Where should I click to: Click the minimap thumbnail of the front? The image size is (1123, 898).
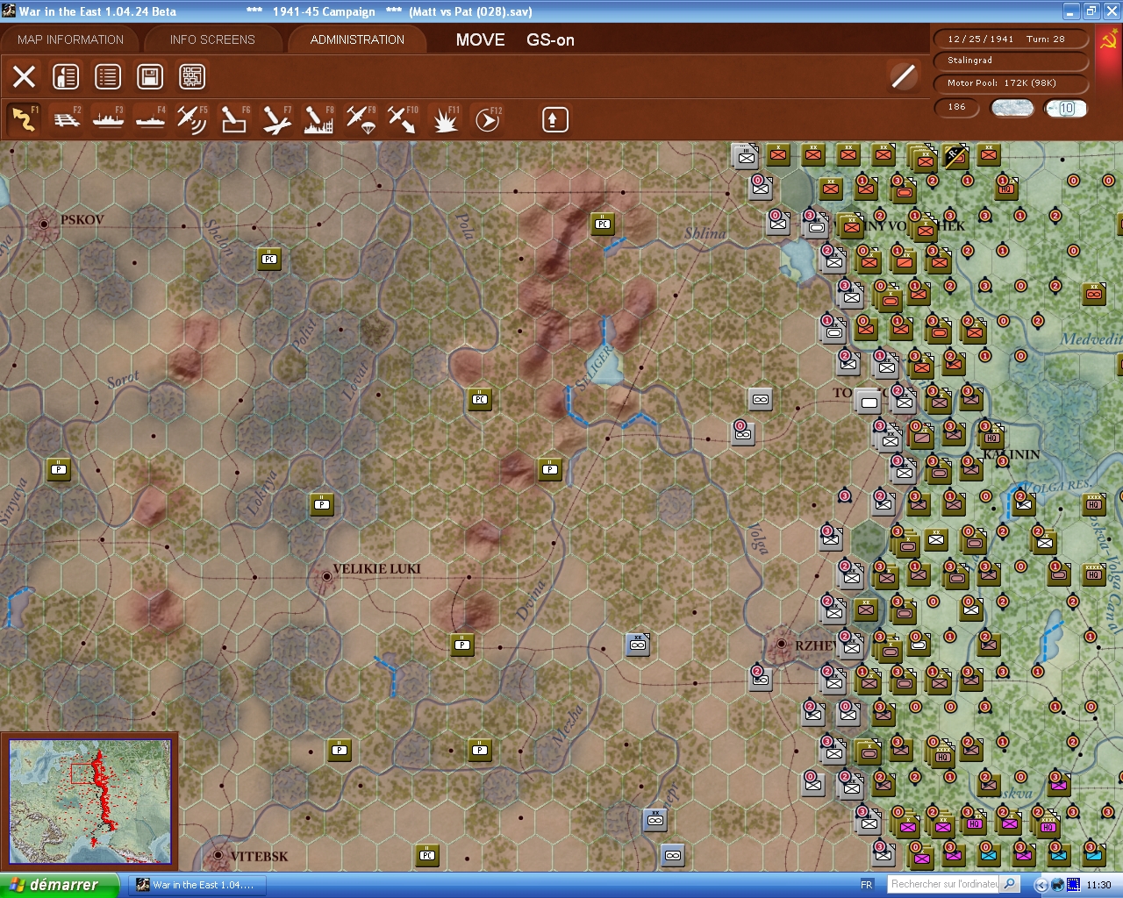point(89,802)
